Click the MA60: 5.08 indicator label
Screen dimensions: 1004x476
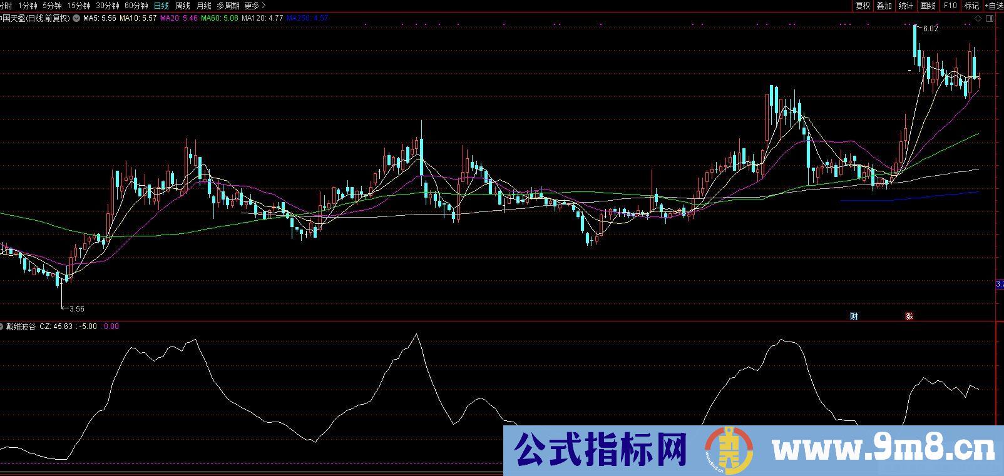tap(219, 19)
